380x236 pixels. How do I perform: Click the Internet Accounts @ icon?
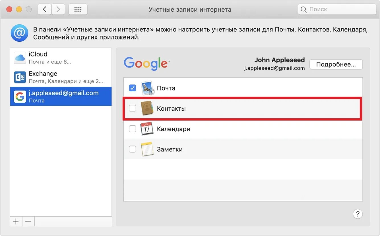tap(19, 33)
